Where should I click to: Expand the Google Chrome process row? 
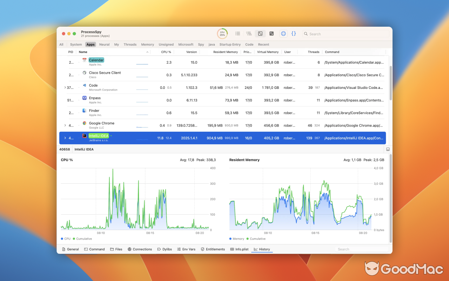65,125
